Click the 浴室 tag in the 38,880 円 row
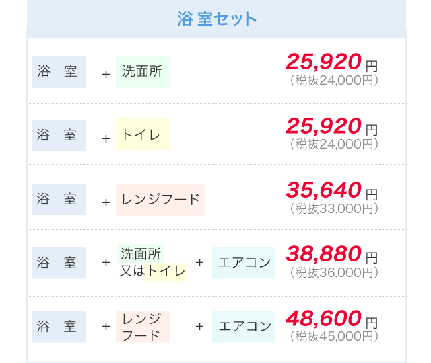The image size is (431, 363). [59, 263]
